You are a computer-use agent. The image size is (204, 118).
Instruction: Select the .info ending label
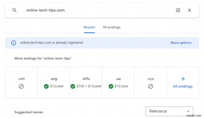coord(86,79)
